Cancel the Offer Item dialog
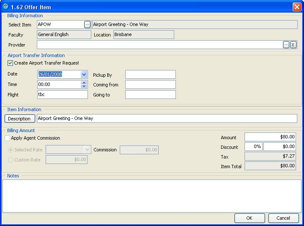The image size is (304, 226). coord(283,218)
